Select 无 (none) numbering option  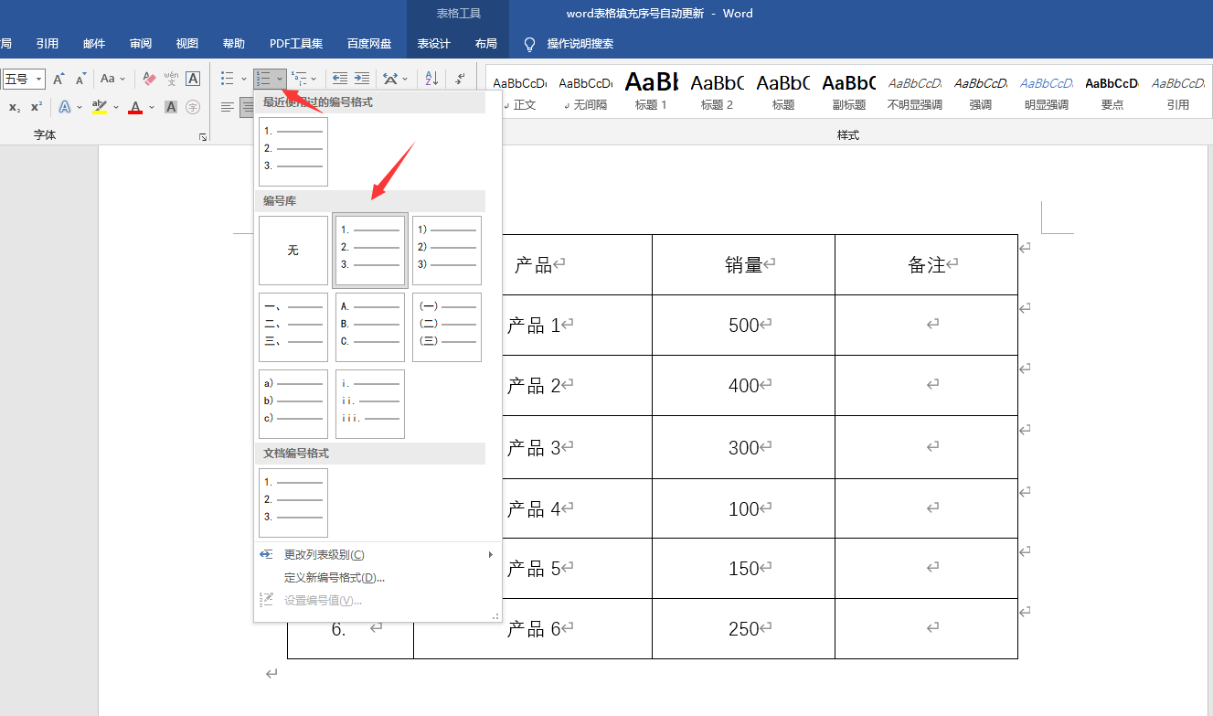tap(293, 251)
